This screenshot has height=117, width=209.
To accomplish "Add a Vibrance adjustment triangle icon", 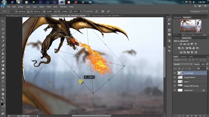I will point(196,44).
